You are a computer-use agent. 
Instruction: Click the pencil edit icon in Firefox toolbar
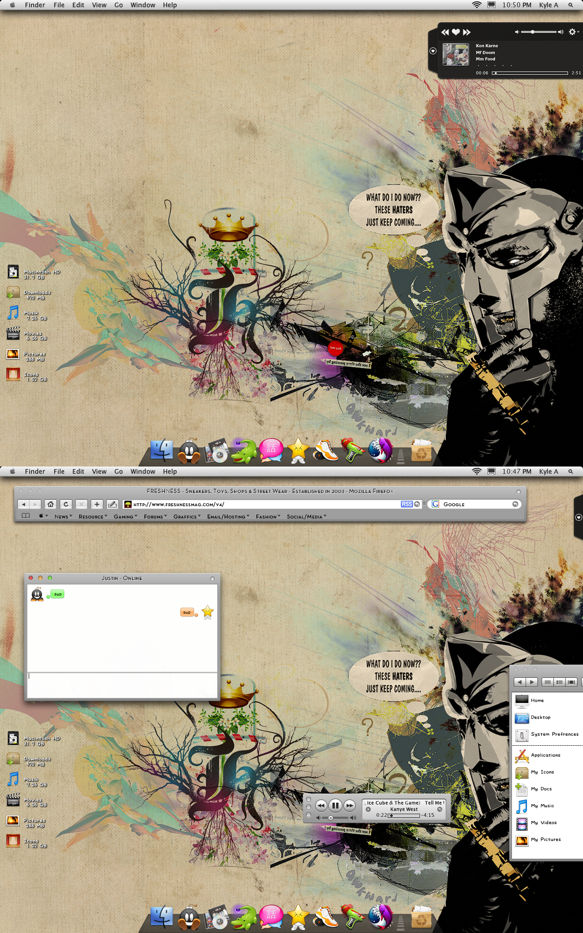pos(112,504)
